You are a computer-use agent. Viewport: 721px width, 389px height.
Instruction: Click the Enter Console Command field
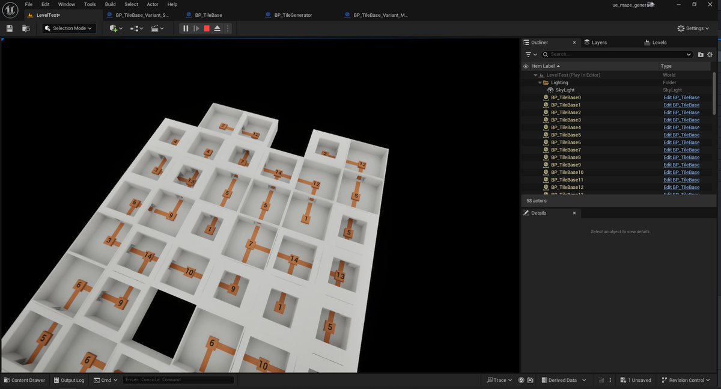[x=178, y=380]
